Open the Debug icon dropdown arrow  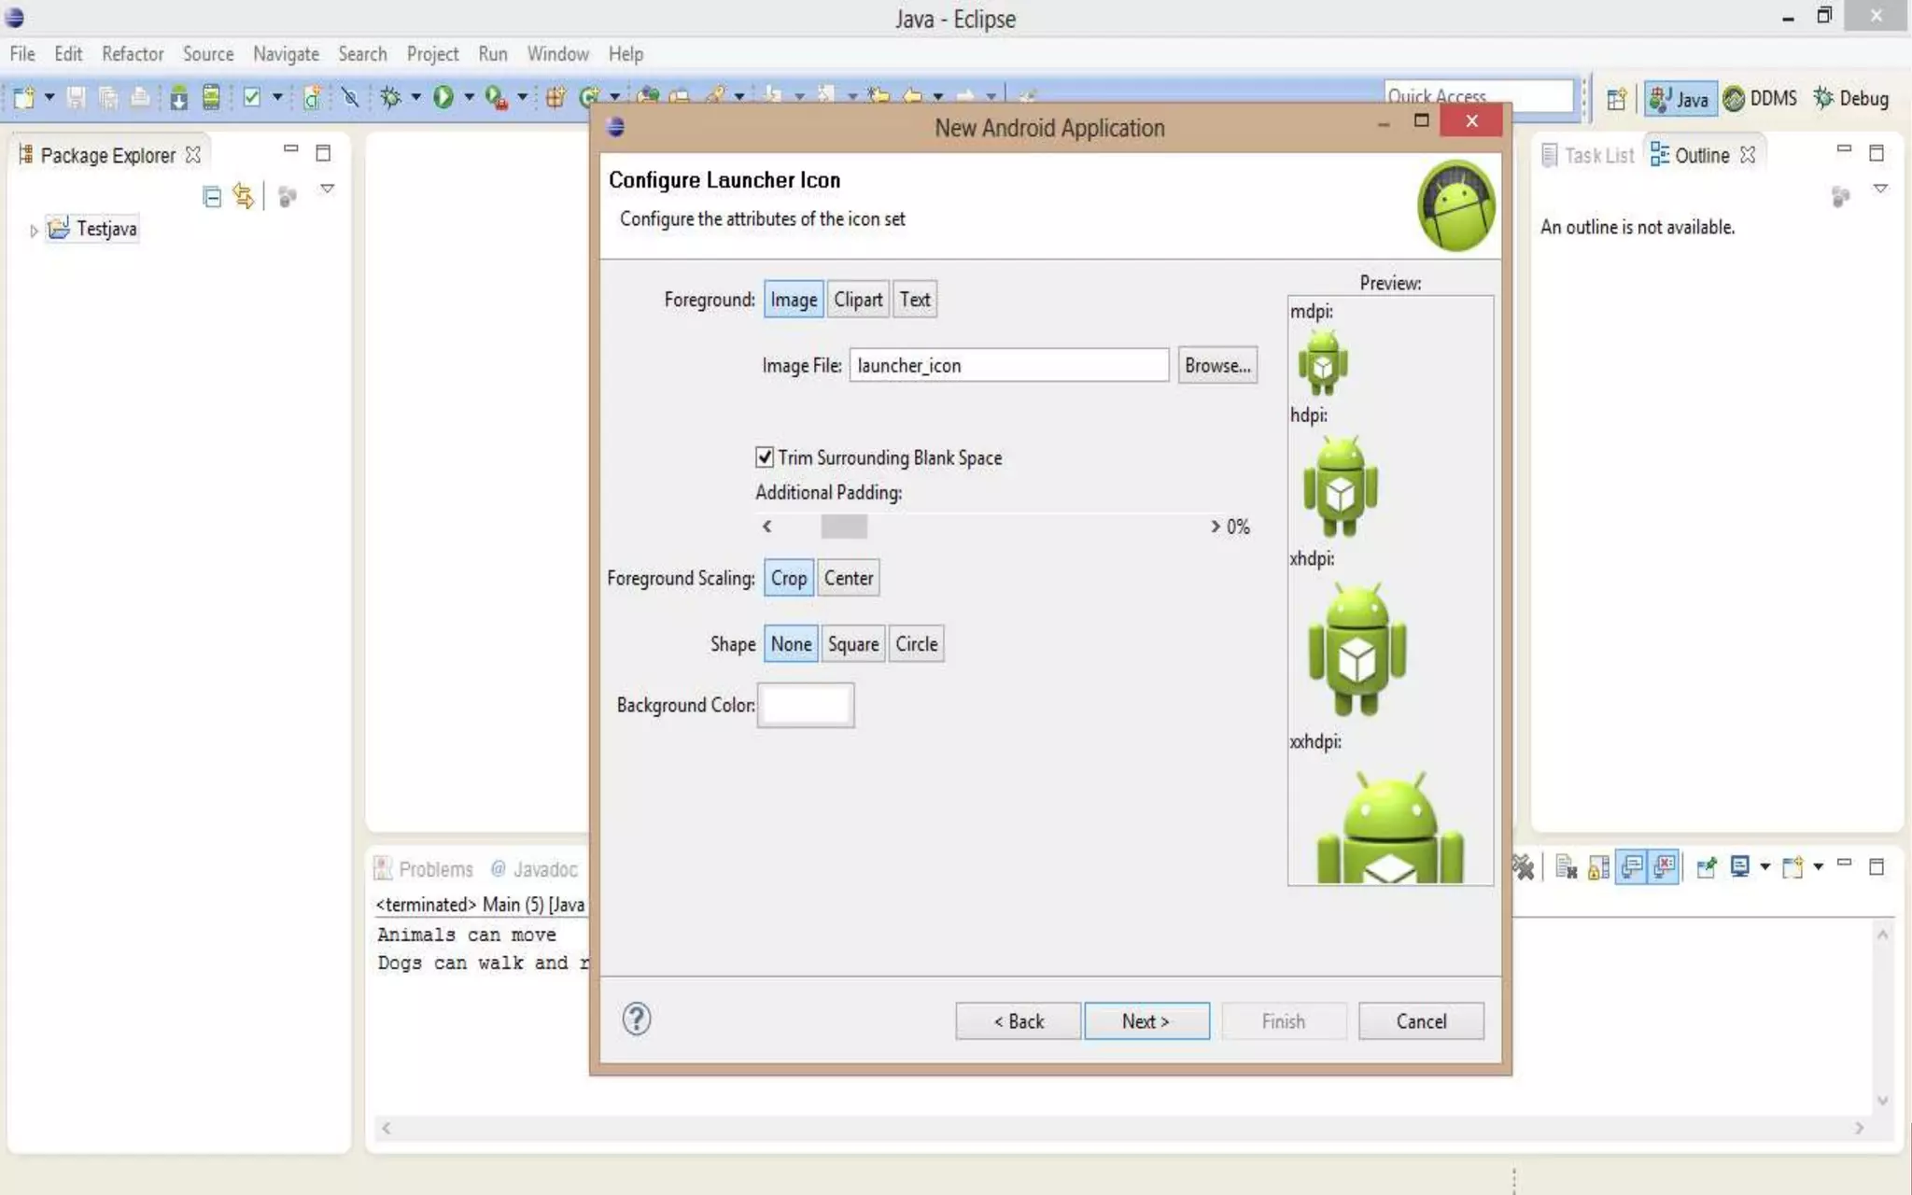416,97
